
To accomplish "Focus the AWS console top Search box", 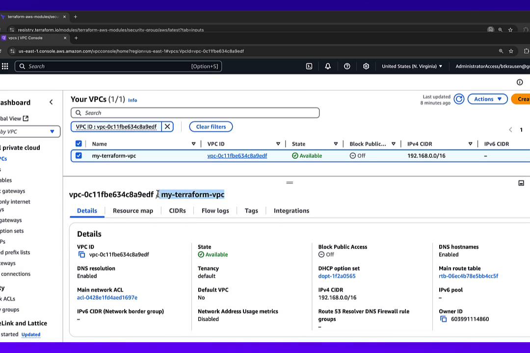I will click(x=118, y=66).
